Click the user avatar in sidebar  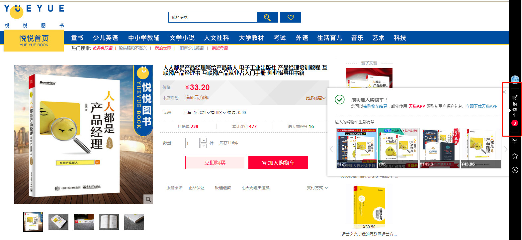pyautogui.click(x=515, y=79)
